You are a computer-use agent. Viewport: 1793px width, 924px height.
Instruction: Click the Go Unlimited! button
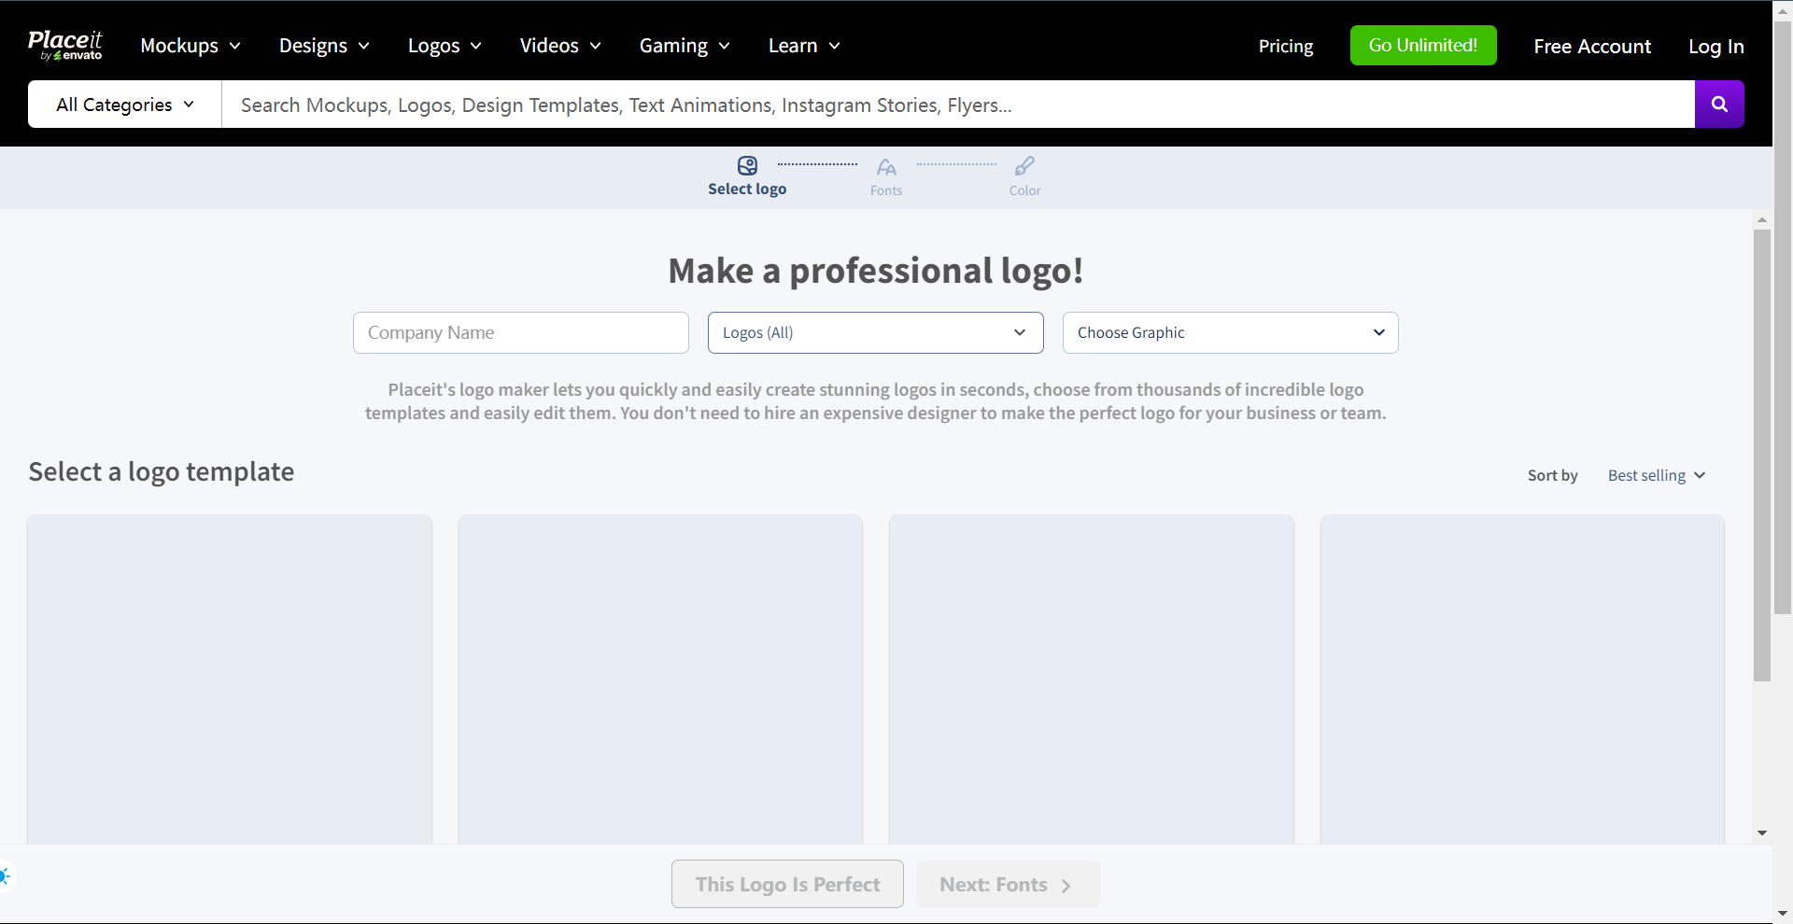(1423, 45)
